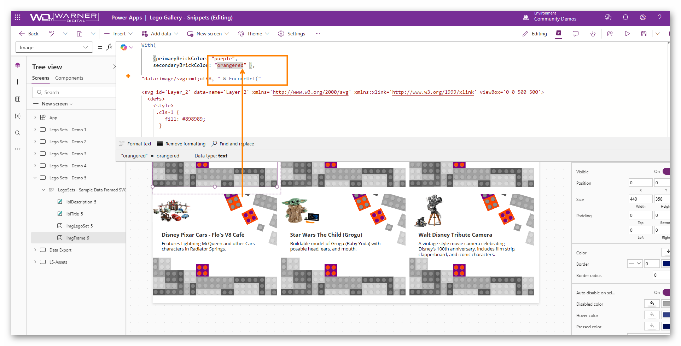Viewport: 681px width, 346px height.
Task: Expand the App node in tree
Action: click(x=35, y=118)
